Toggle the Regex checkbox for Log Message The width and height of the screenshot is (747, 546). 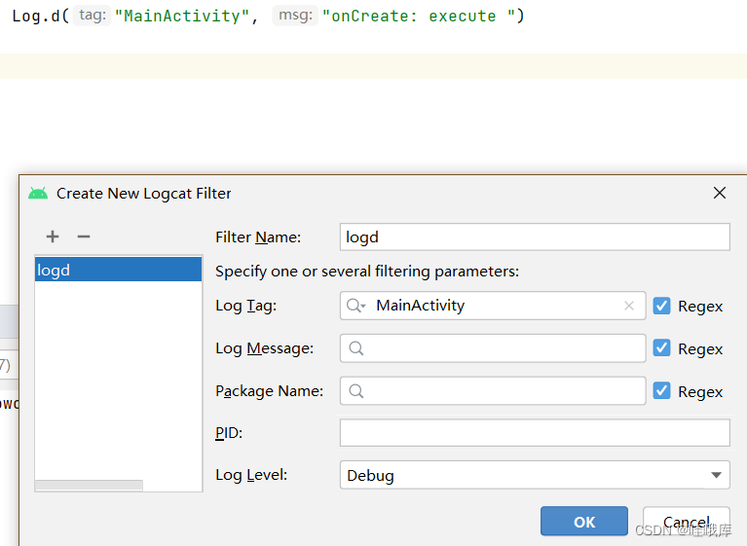click(661, 348)
